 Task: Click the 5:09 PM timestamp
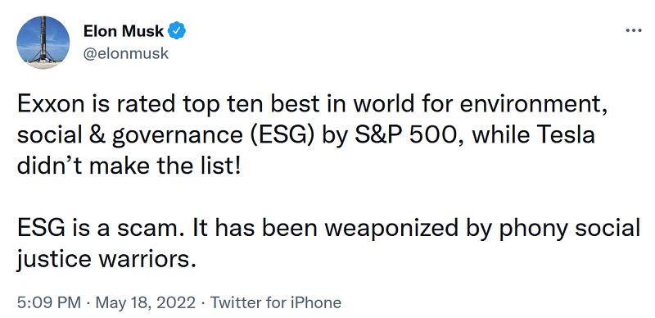click(48, 302)
